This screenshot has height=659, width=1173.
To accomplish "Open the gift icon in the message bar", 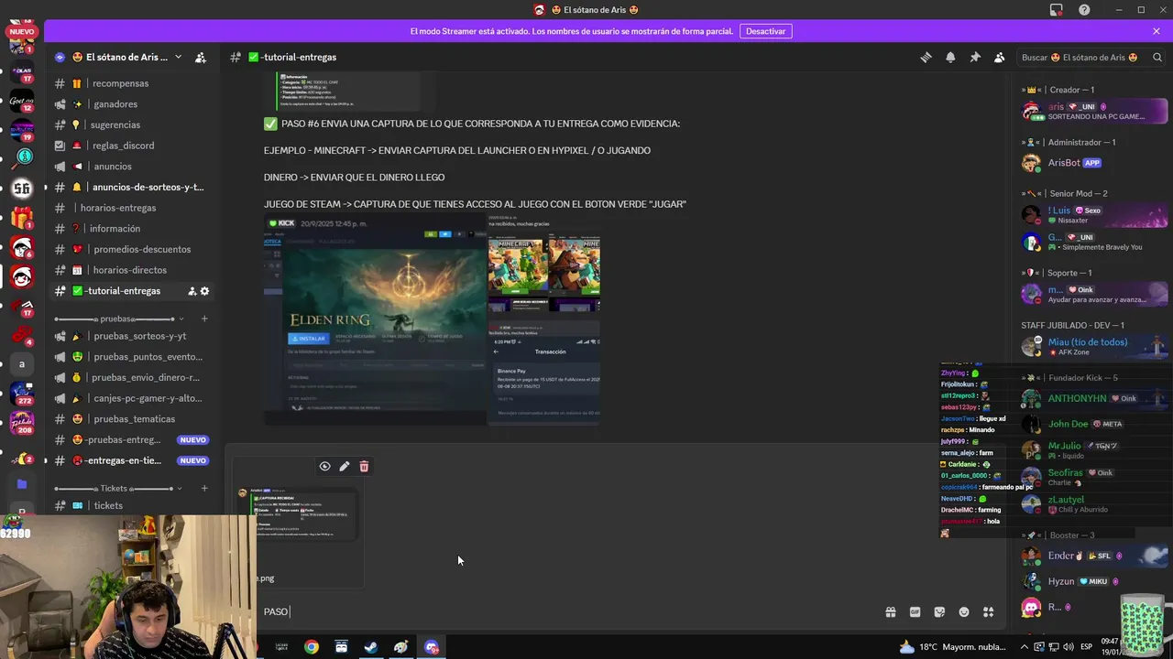I will 890,611.
